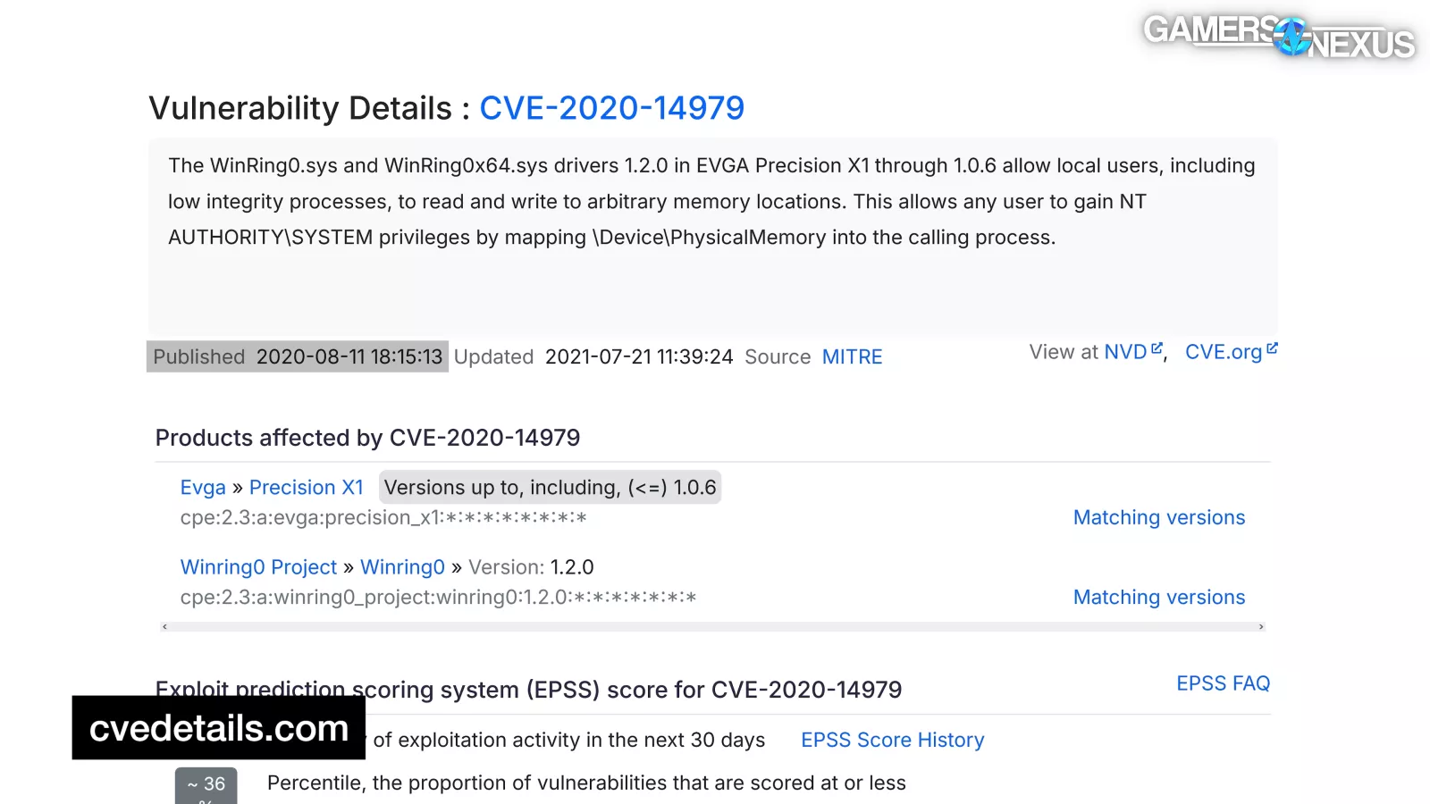Open the EPSS FAQ link
This screenshot has width=1430, height=804.
click(1223, 683)
